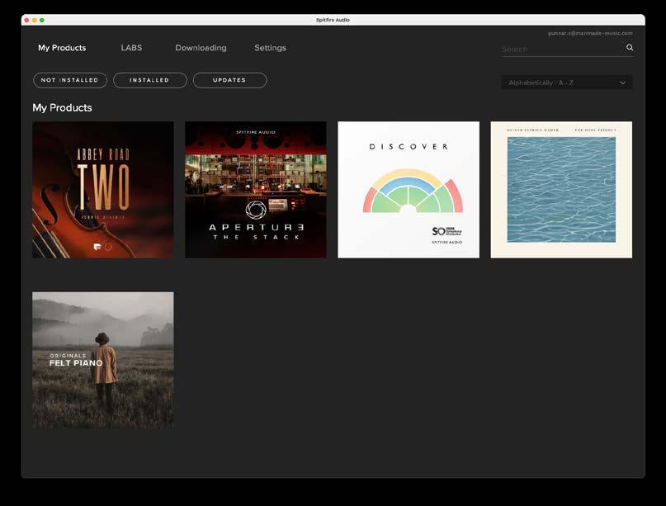Toggle the Installed filter

(150, 80)
